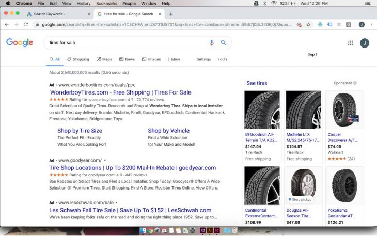Open Finder from the Dock
The width and height of the screenshot is (377, 236).
143,230
